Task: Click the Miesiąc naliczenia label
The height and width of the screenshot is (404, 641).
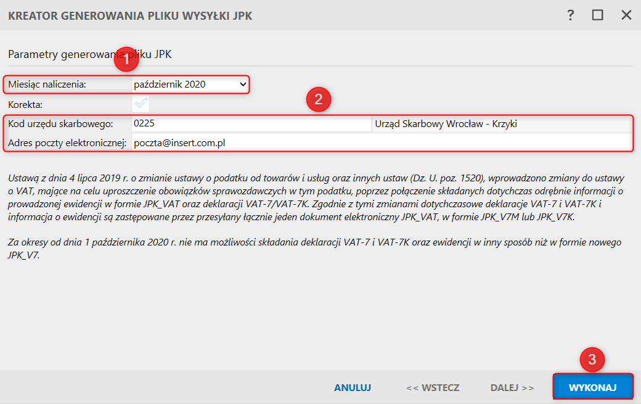Action: (47, 84)
